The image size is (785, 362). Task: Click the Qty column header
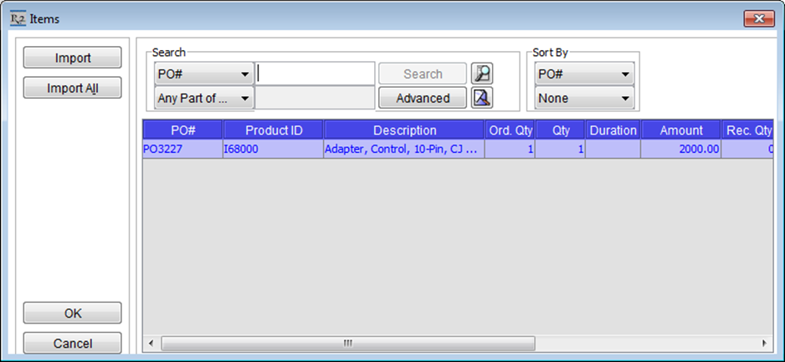[560, 130]
